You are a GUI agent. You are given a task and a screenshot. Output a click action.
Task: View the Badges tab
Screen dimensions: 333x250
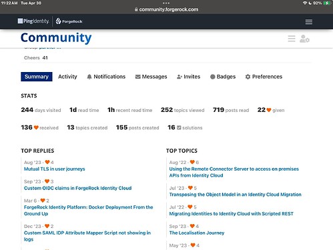[223, 77]
